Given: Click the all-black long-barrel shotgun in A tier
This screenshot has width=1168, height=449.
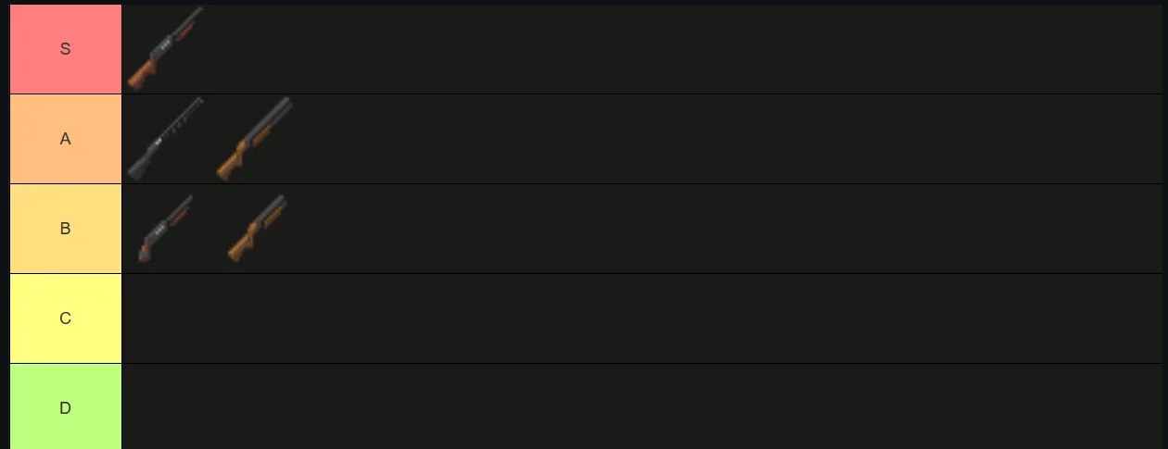Looking at the screenshot, I should (165, 139).
